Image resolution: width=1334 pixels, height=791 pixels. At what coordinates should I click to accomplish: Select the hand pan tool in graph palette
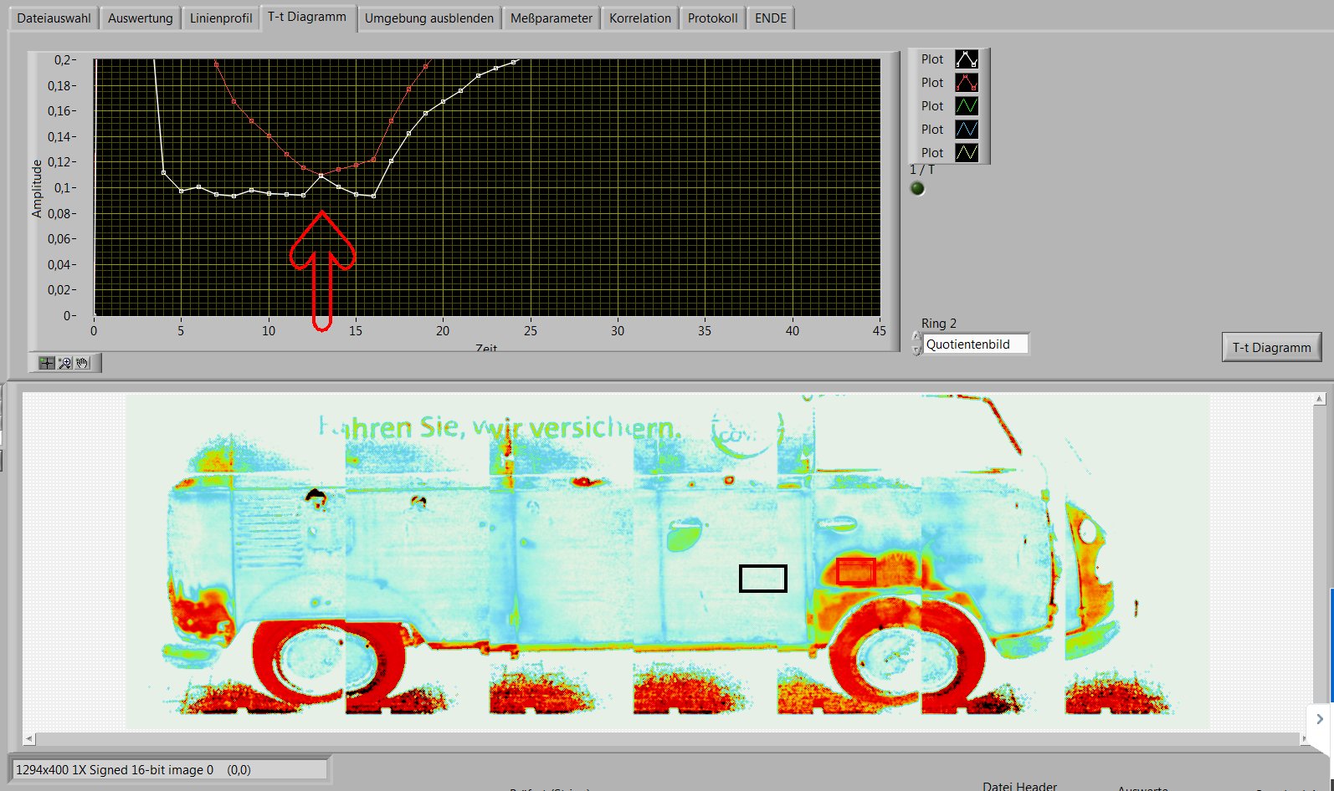click(82, 363)
